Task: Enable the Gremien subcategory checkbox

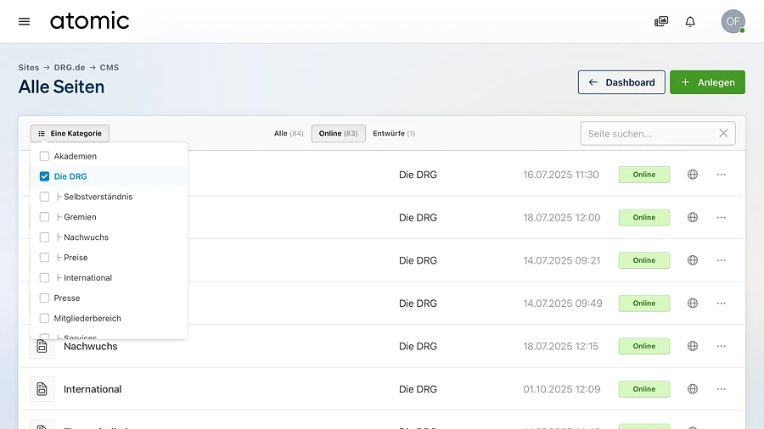Action: click(x=45, y=217)
